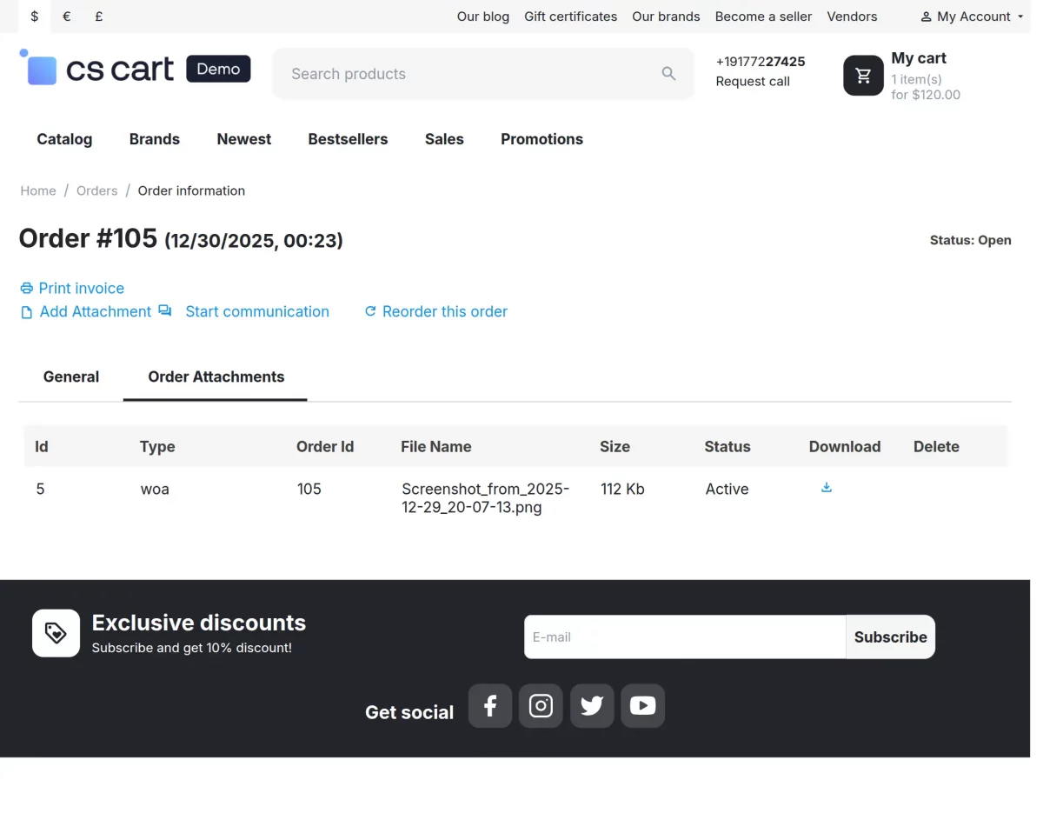The height and width of the screenshot is (820, 1043).
Task: Open the Catalog menu
Action: coord(64,139)
